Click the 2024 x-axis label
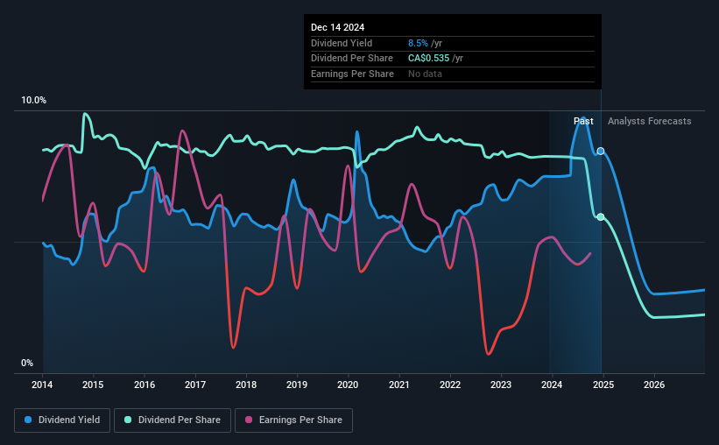 (552, 385)
